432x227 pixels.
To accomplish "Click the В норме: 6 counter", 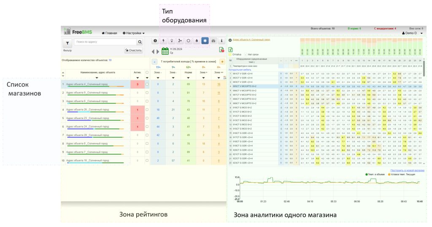I will pyautogui.click(x=354, y=29).
